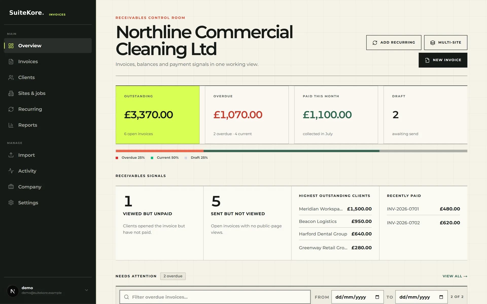Select Greenway Retail Gro... row

coord(335,248)
